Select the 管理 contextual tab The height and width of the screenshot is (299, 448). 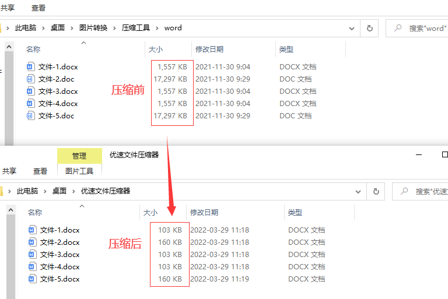point(79,156)
